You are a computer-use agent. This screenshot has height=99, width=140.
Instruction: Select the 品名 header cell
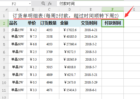(18, 23)
